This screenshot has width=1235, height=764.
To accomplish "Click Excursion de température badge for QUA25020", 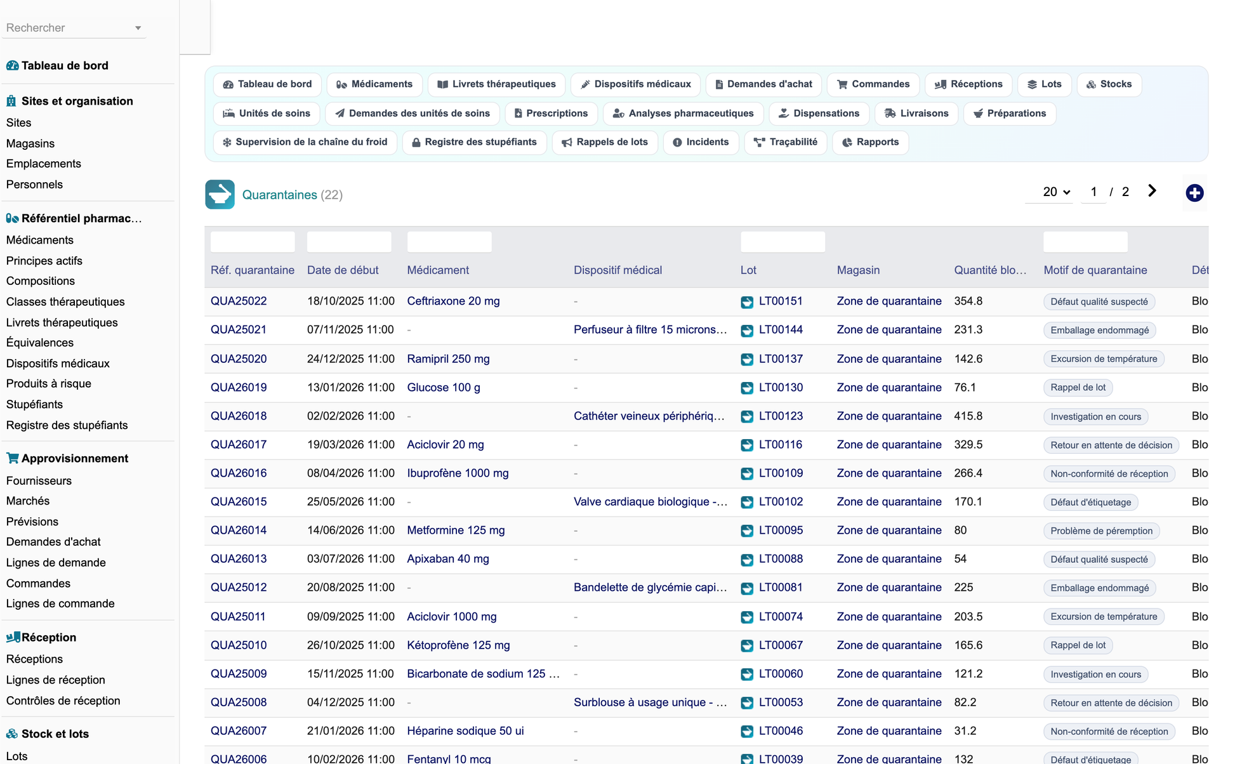I will (x=1104, y=359).
